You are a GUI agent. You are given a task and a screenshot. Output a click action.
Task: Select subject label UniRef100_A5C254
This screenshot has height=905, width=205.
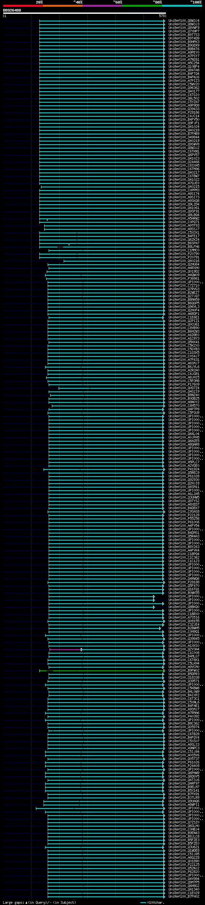coord(184,63)
